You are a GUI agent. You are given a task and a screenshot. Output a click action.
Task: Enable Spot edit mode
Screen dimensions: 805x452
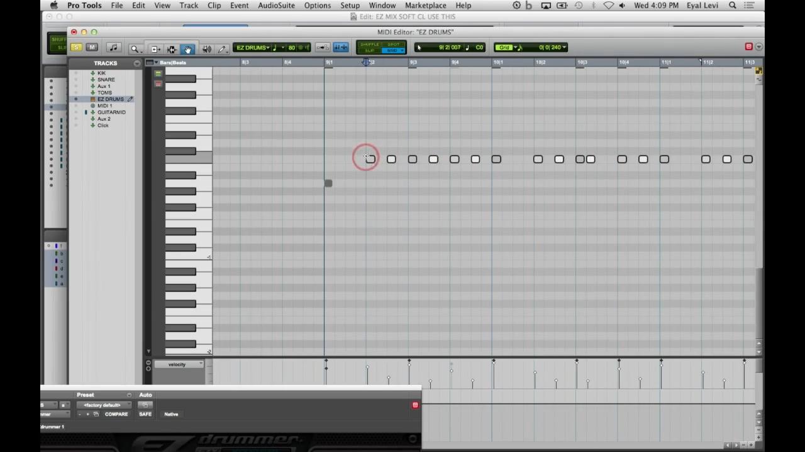coord(394,45)
